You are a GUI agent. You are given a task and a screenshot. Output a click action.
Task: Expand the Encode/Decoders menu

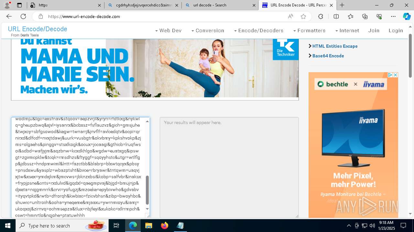(258, 31)
